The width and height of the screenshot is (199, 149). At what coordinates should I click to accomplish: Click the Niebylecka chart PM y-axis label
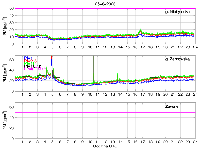(x=5, y=26)
